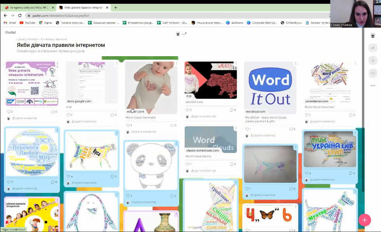Bookmark the padlet with the star icon

(372, 60)
